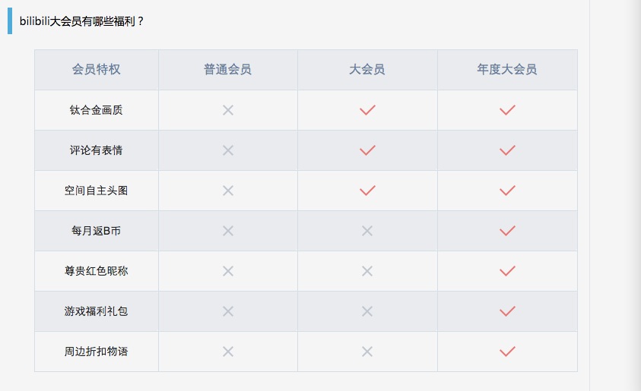Click the gray cross for 游戏福利礼包 under 大会员
The image size is (641, 391).
click(x=367, y=311)
